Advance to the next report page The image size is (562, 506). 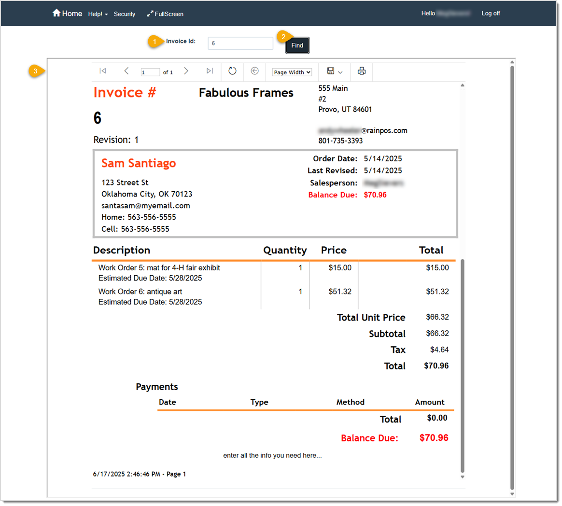click(x=186, y=71)
